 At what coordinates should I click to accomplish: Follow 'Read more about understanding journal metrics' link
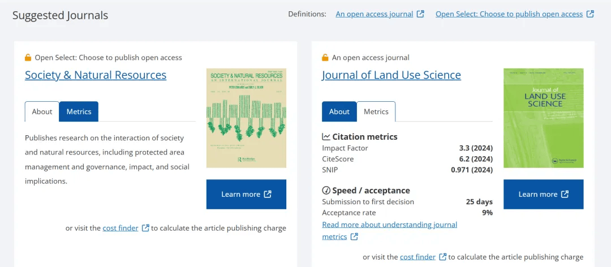pos(389,225)
